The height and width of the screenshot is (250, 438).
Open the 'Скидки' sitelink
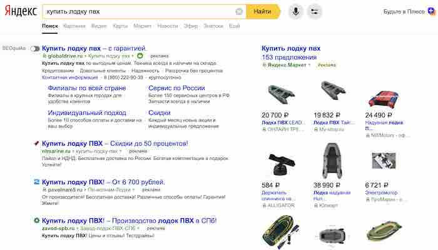pyautogui.click(x=160, y=112)
